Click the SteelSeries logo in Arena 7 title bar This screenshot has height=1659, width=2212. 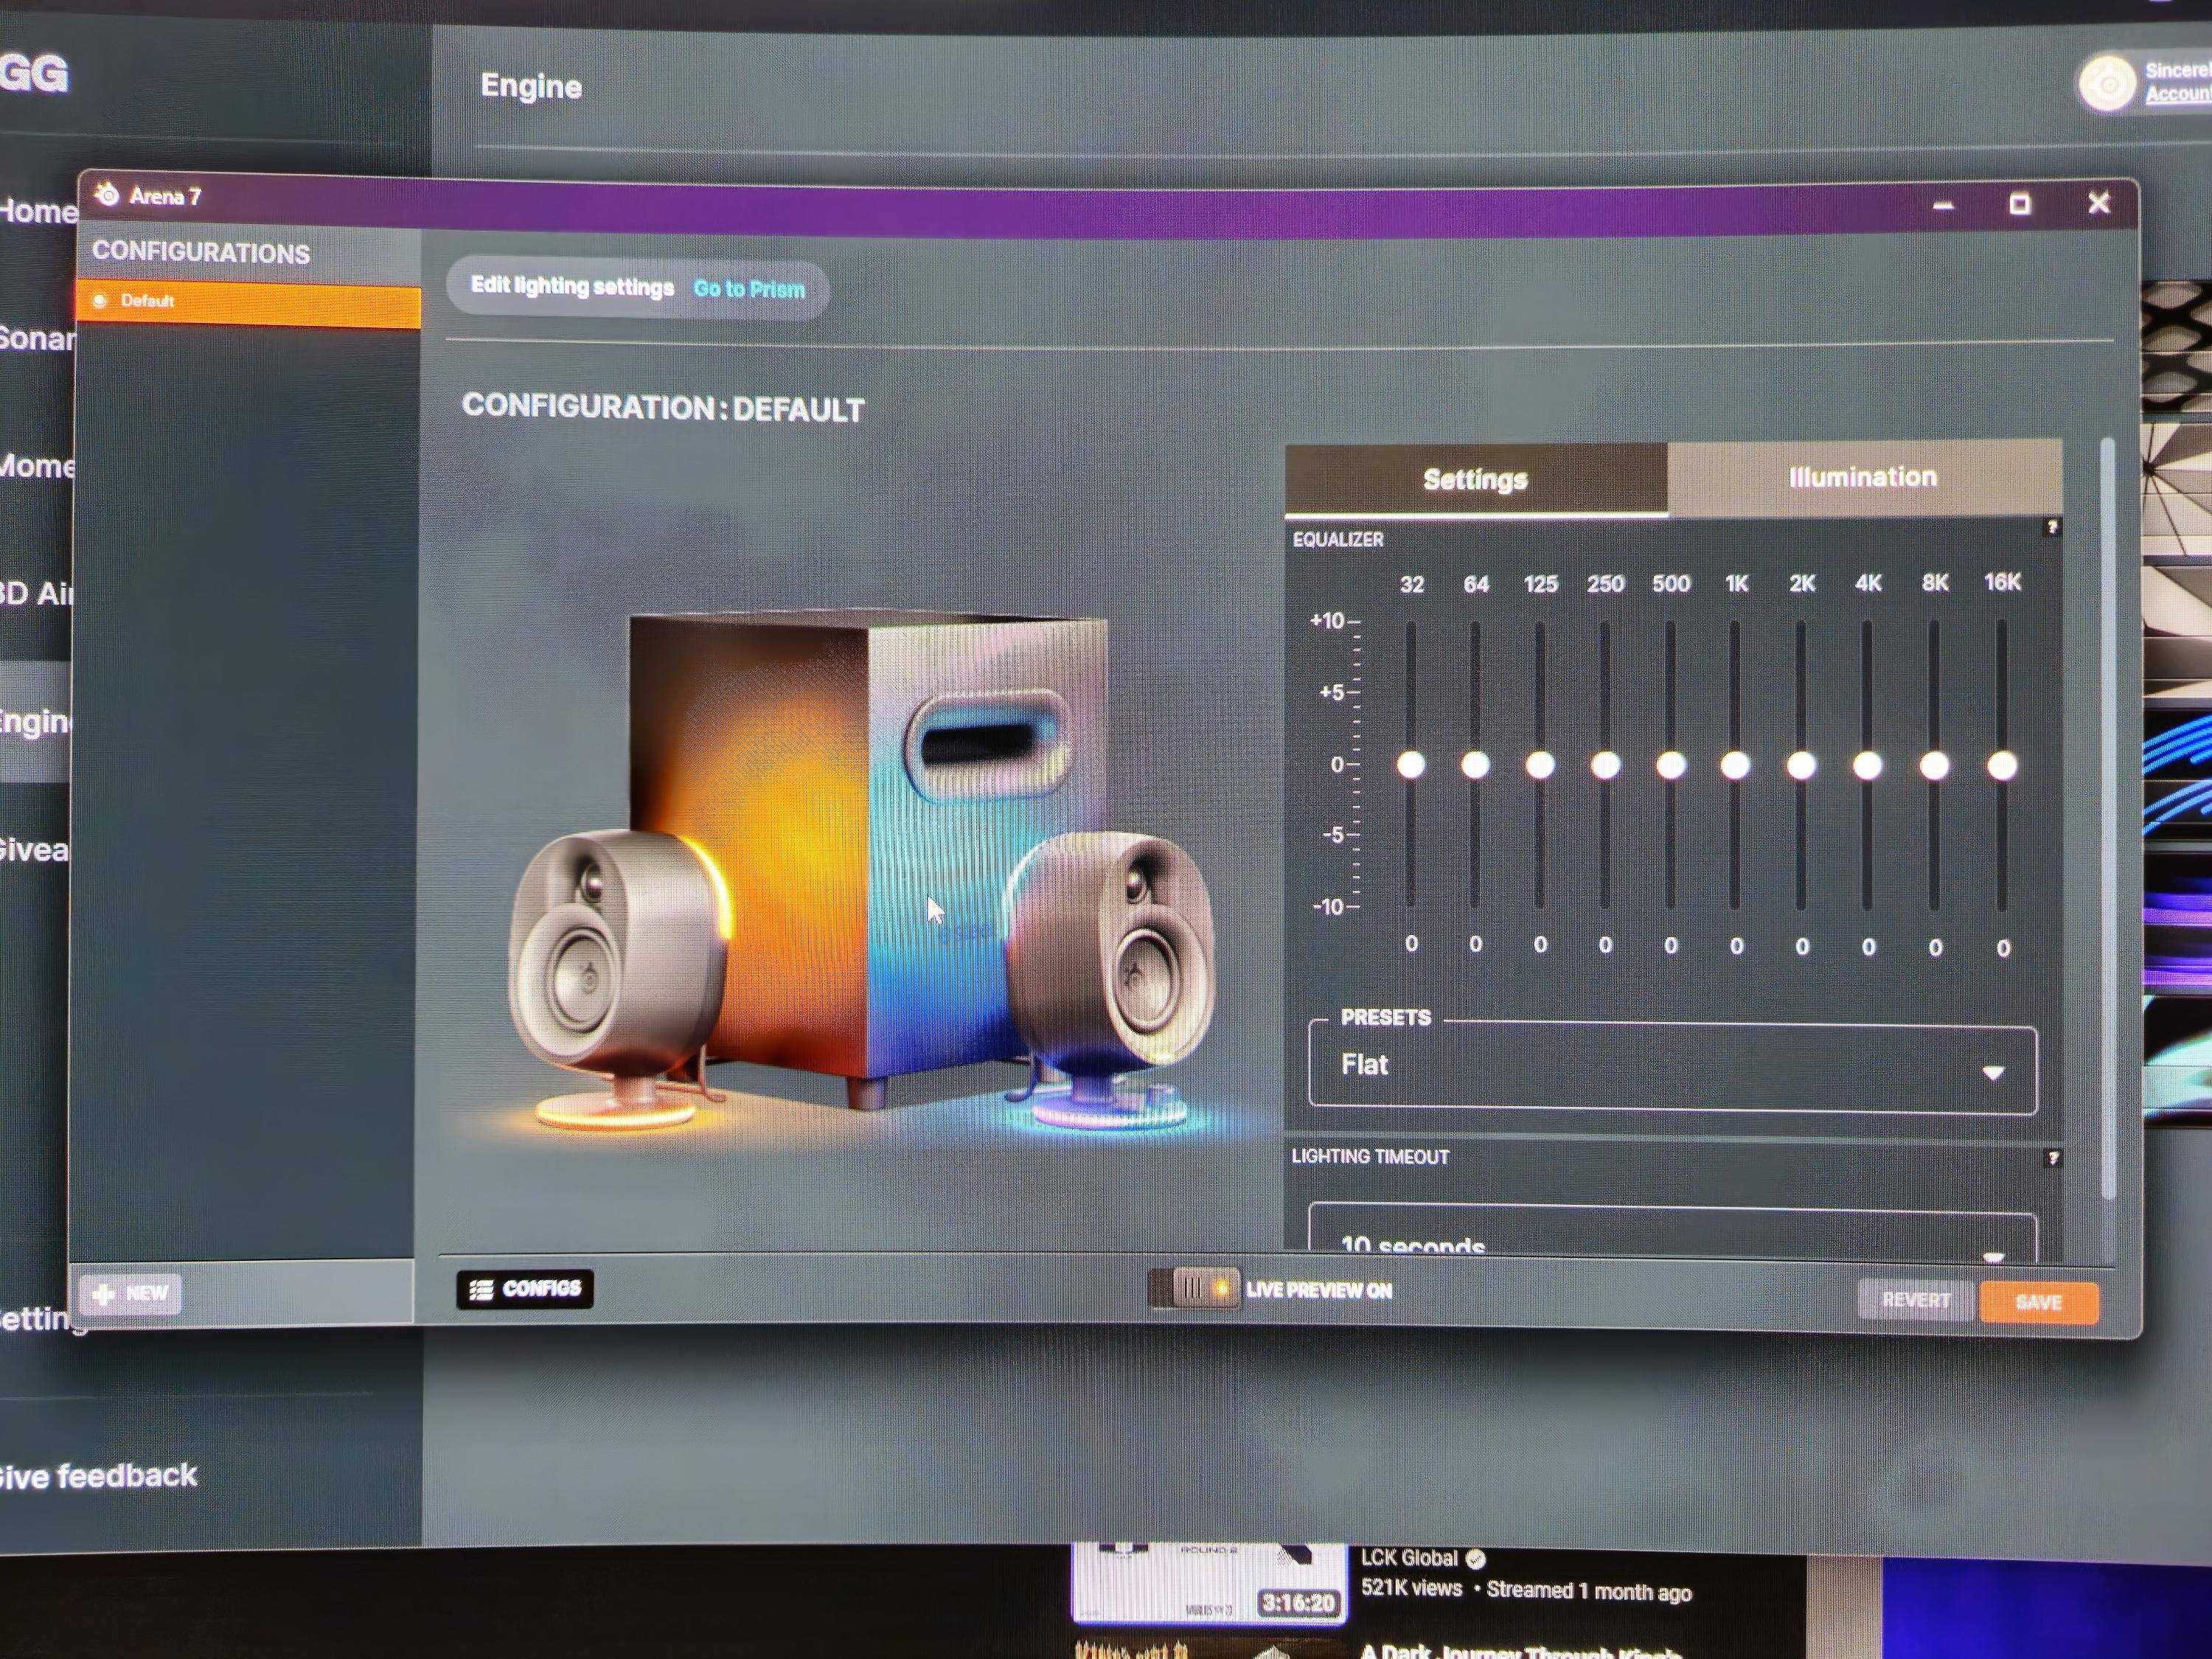107,194
